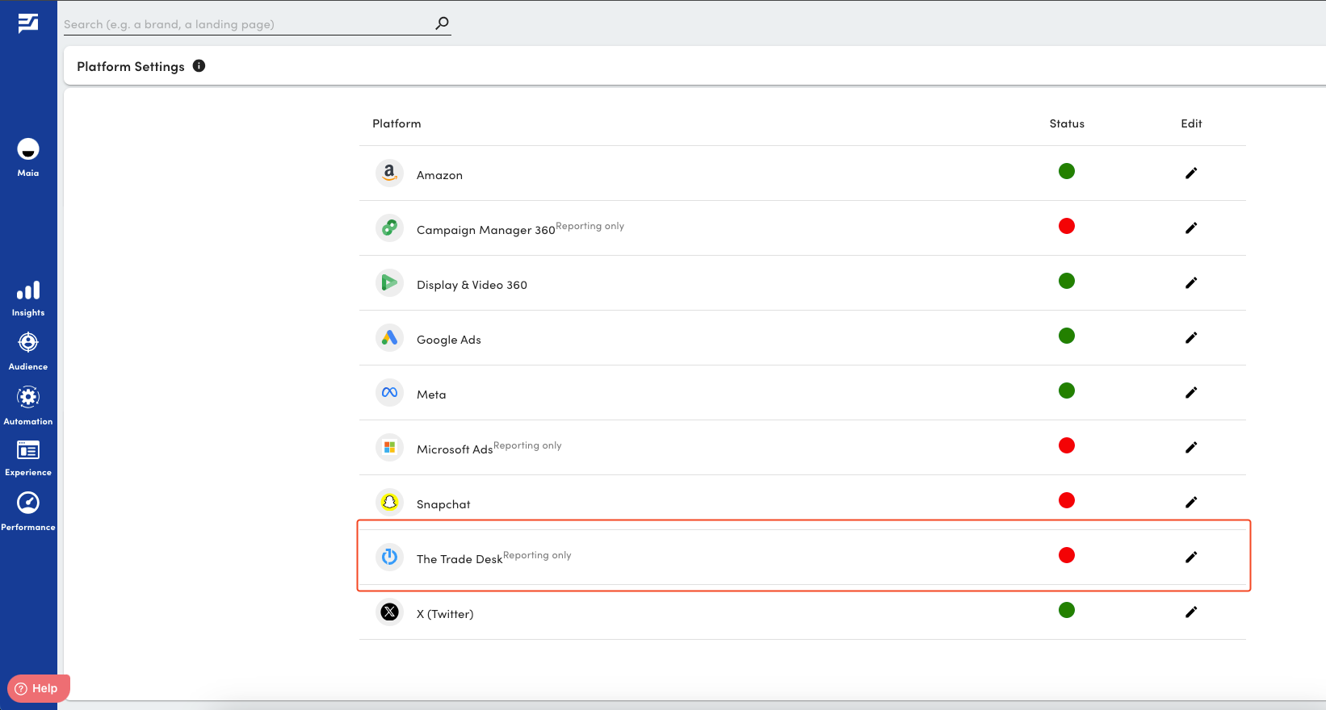The height and width of the screenshot is (710, 1326).
Task: Open the Automation section
Action: pyautogui.click(x=28, y=406)
